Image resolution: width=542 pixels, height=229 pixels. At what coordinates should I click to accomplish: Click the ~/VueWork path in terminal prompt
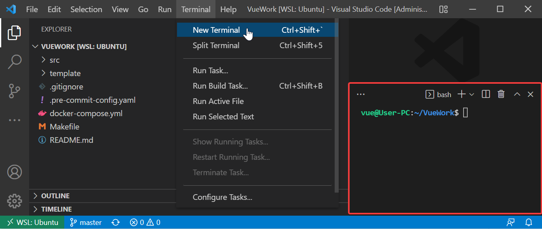point(434,113)
